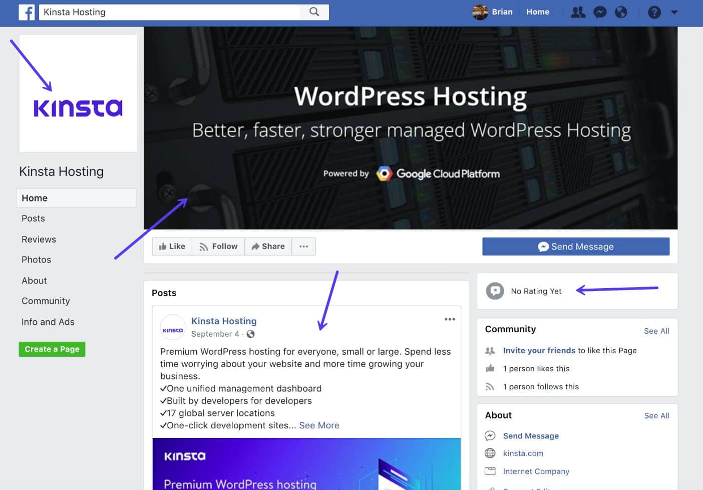Follow the Kinsta Hosting page
703x490 pixels.
(x=218, y=246)
